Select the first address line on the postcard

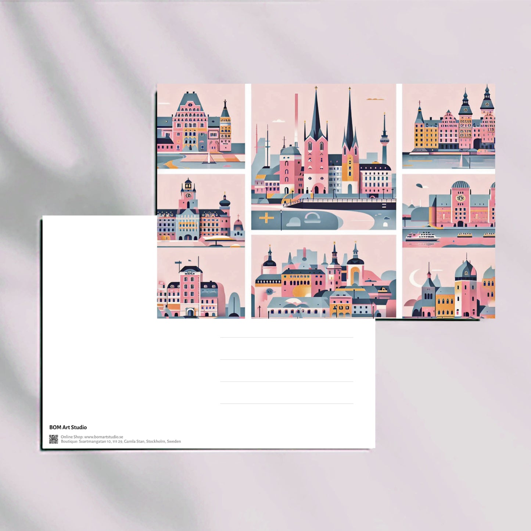click(287, 337)
